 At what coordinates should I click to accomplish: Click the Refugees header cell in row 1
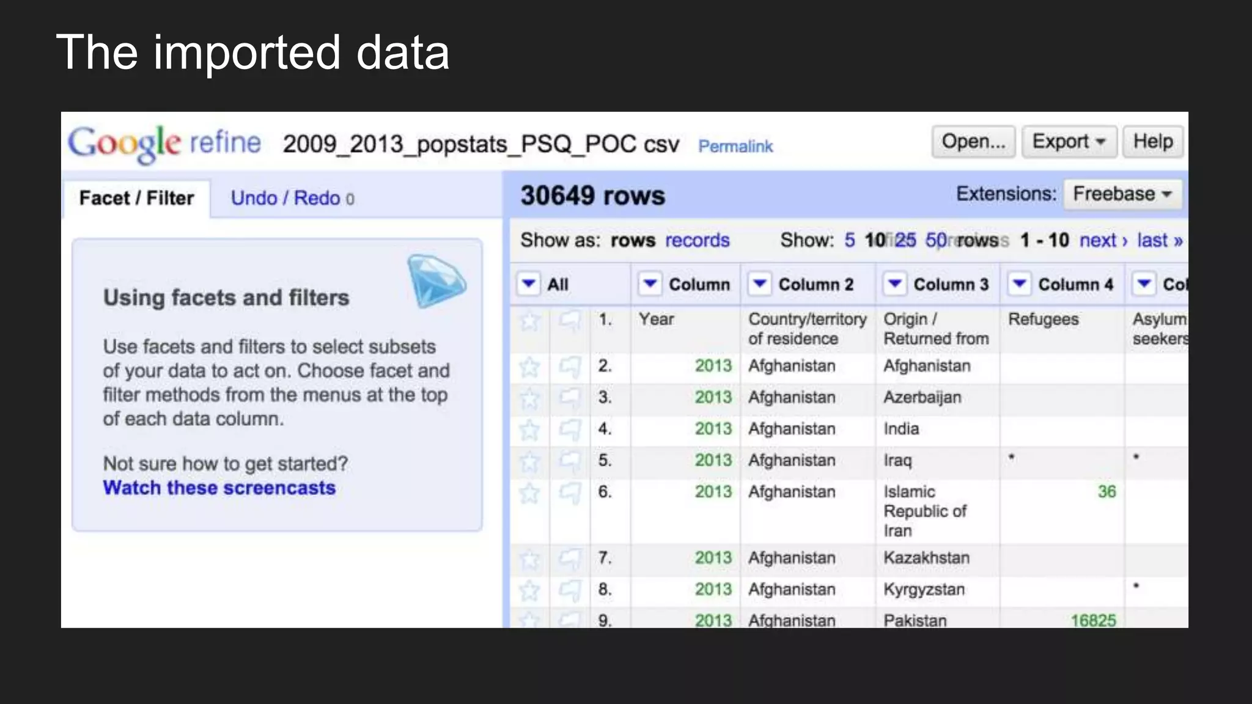click(x=1062, y=329)
